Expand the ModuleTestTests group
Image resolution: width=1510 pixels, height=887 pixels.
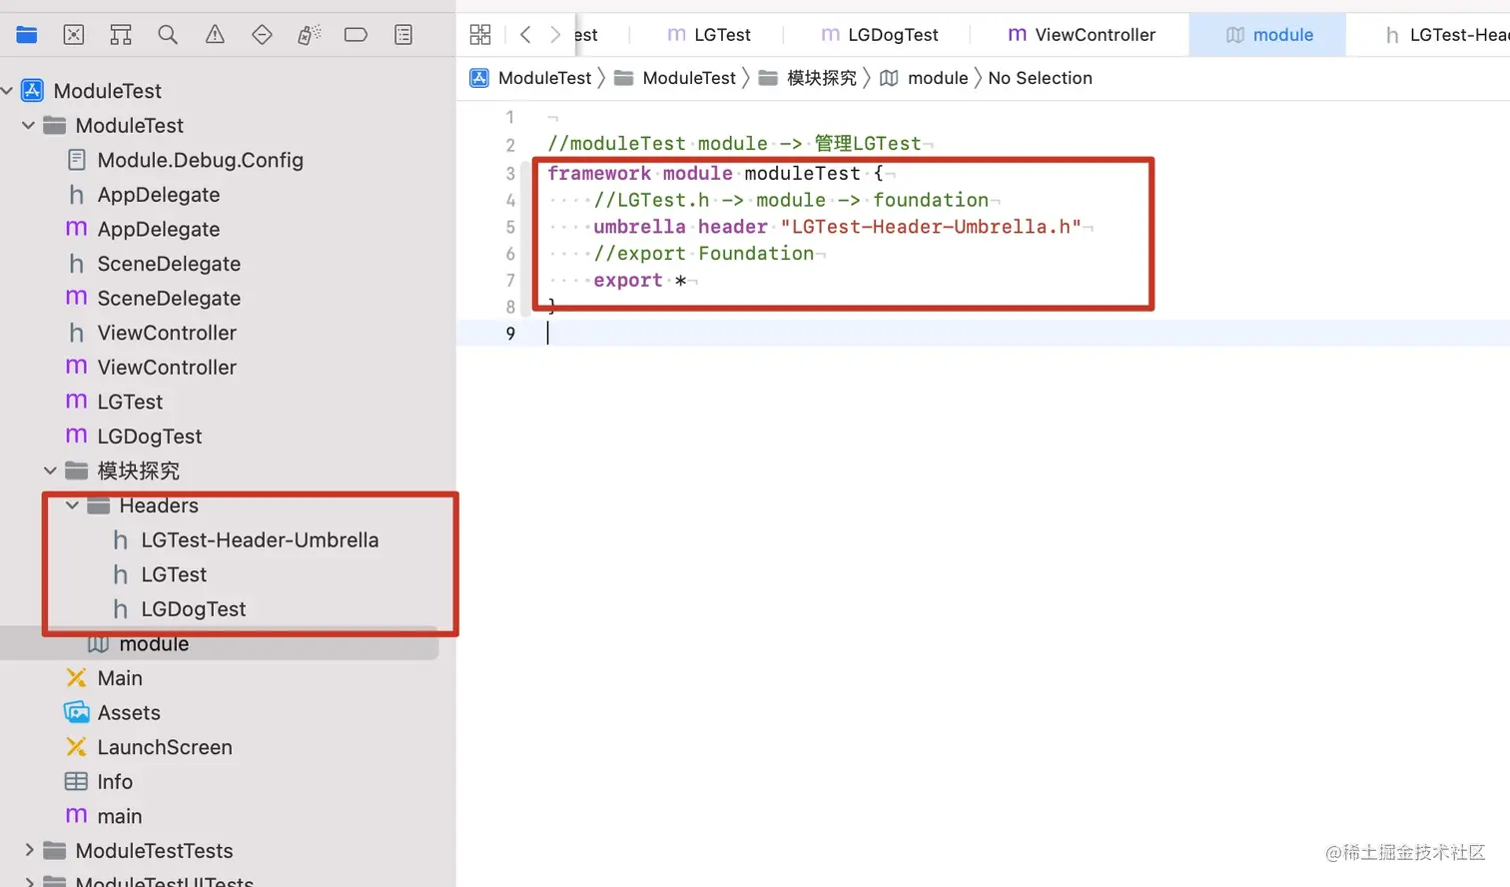[x=27, y=850]
